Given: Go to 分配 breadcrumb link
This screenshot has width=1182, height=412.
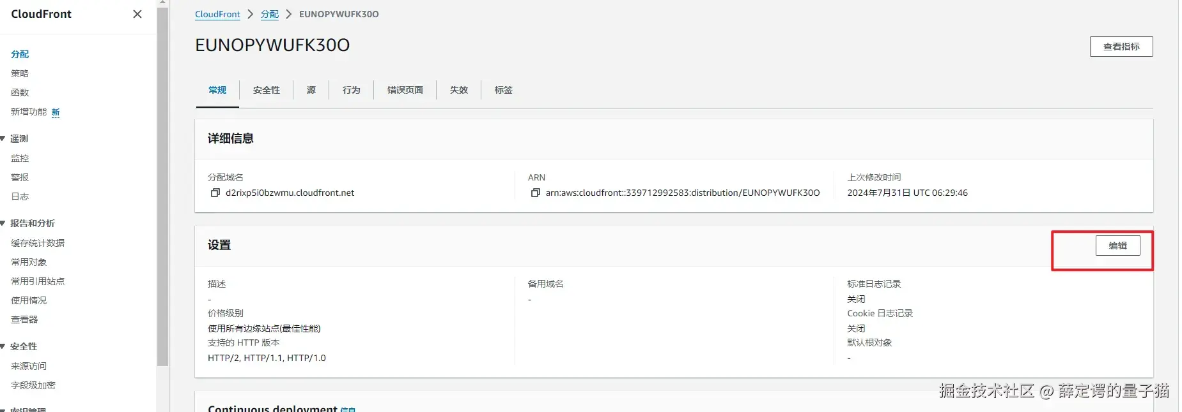Looking at the screenshot, I should click(x=270, y=14).
